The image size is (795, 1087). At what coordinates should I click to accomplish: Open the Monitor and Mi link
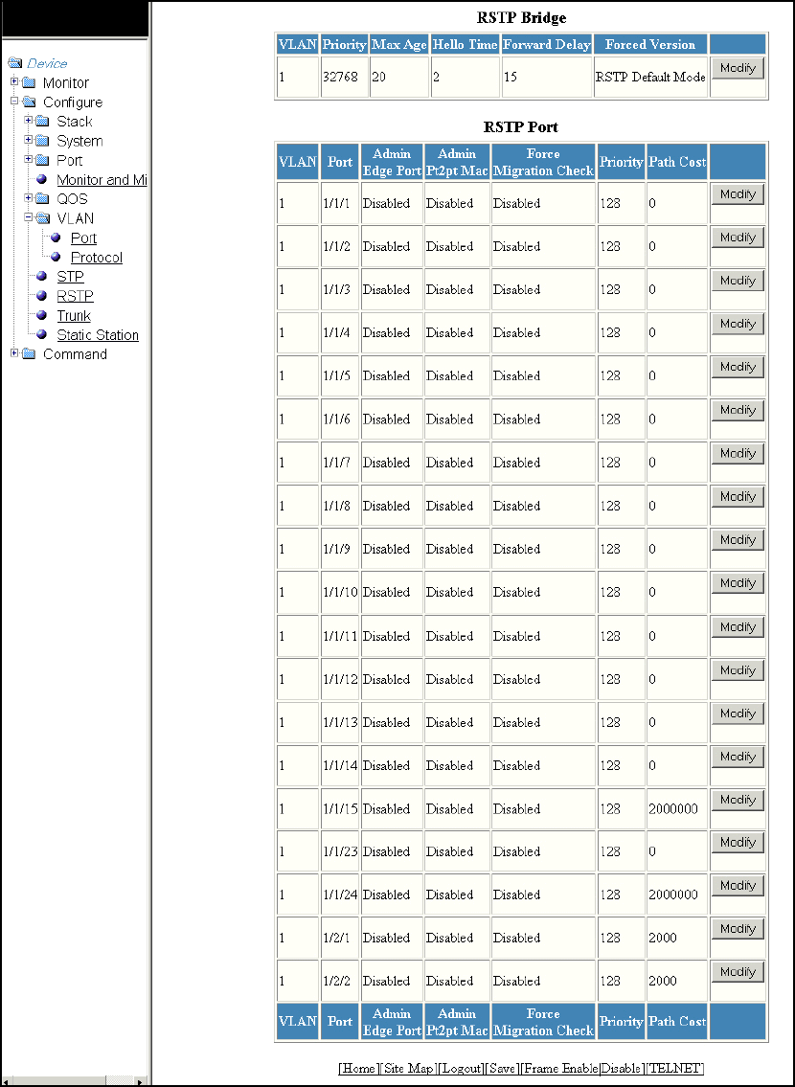[102, 179]
